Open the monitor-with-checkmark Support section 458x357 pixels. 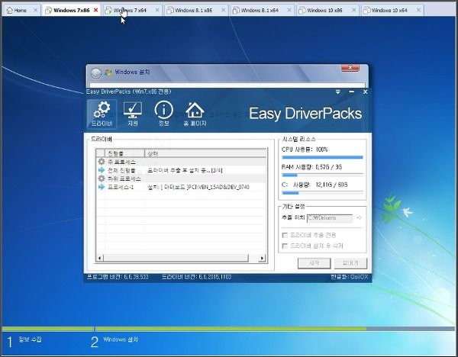tap(133, 114)
